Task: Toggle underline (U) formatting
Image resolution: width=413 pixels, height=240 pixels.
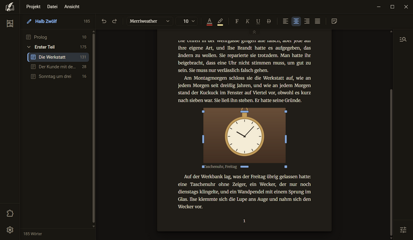Action: pos(258,21)
